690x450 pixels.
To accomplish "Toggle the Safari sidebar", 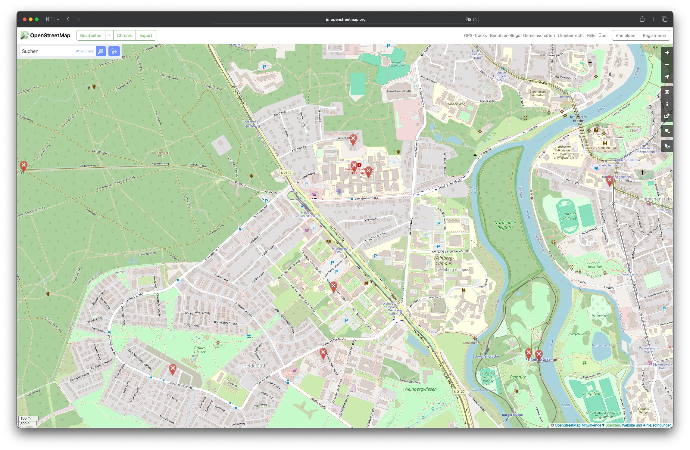I will (49, 19).
